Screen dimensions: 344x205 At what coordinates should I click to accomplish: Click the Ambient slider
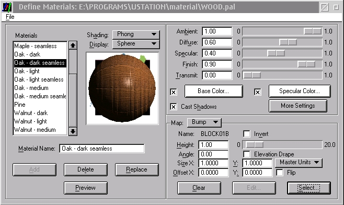click(x=282, y=31)
